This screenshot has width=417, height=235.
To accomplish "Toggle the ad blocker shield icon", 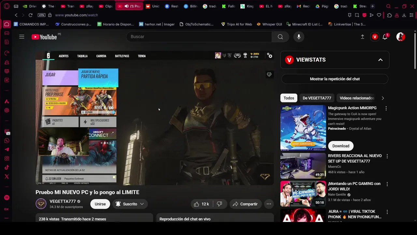I will tap(364, 15).
